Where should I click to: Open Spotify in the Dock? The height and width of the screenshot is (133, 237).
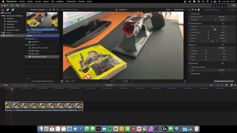tap(110, 129)
